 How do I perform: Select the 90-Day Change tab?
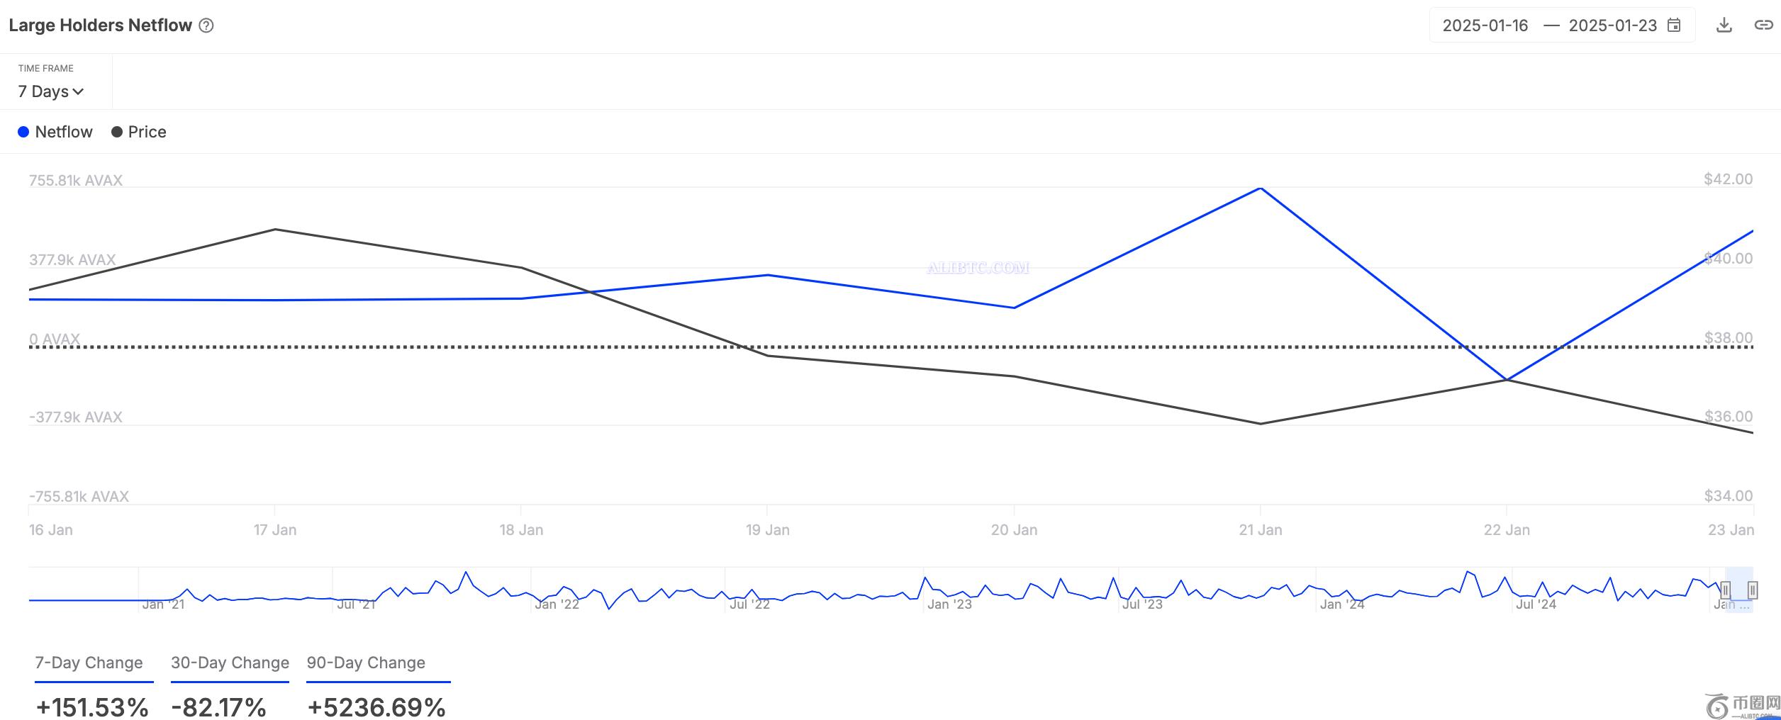(x=366, y=663)
